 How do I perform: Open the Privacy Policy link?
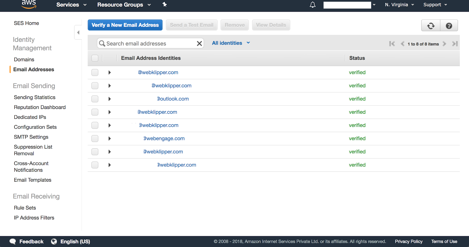point(409,241)
